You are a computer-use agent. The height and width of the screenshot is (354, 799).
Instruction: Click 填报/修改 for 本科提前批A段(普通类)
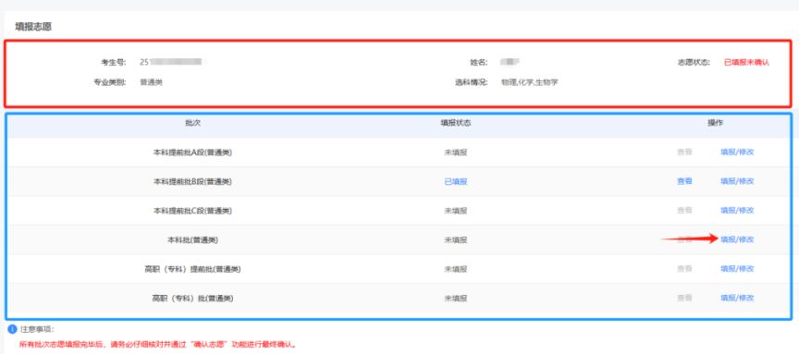737,153
